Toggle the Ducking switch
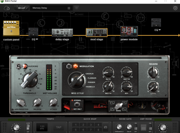The image size is (180, 133). tap(19, 66)
